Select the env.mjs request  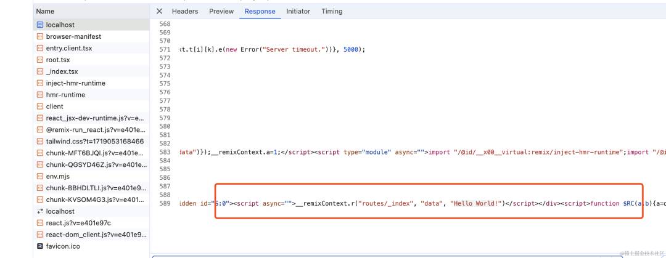pos(91,176)
